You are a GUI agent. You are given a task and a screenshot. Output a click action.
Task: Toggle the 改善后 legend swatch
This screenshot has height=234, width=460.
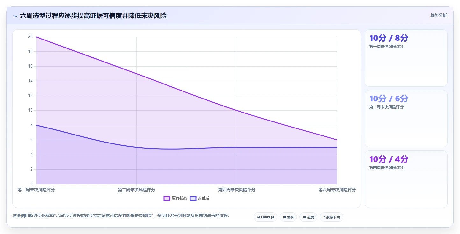pyautogui.click(x=193, y=198)
